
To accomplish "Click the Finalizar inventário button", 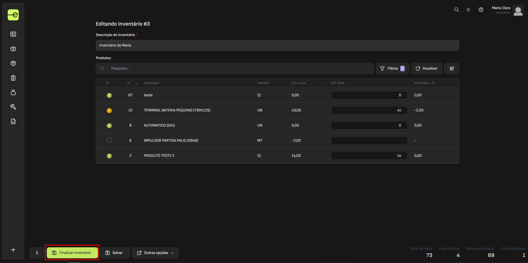I will (x=72, y=253).
